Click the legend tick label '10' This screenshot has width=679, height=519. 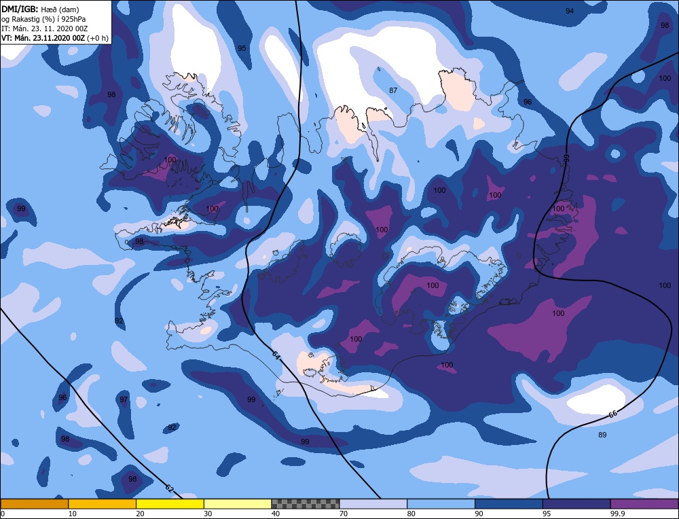coord(73,514)
